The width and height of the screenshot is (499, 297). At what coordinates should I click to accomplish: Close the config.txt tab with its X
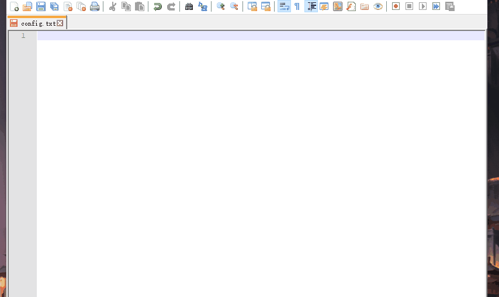[60, 23]
